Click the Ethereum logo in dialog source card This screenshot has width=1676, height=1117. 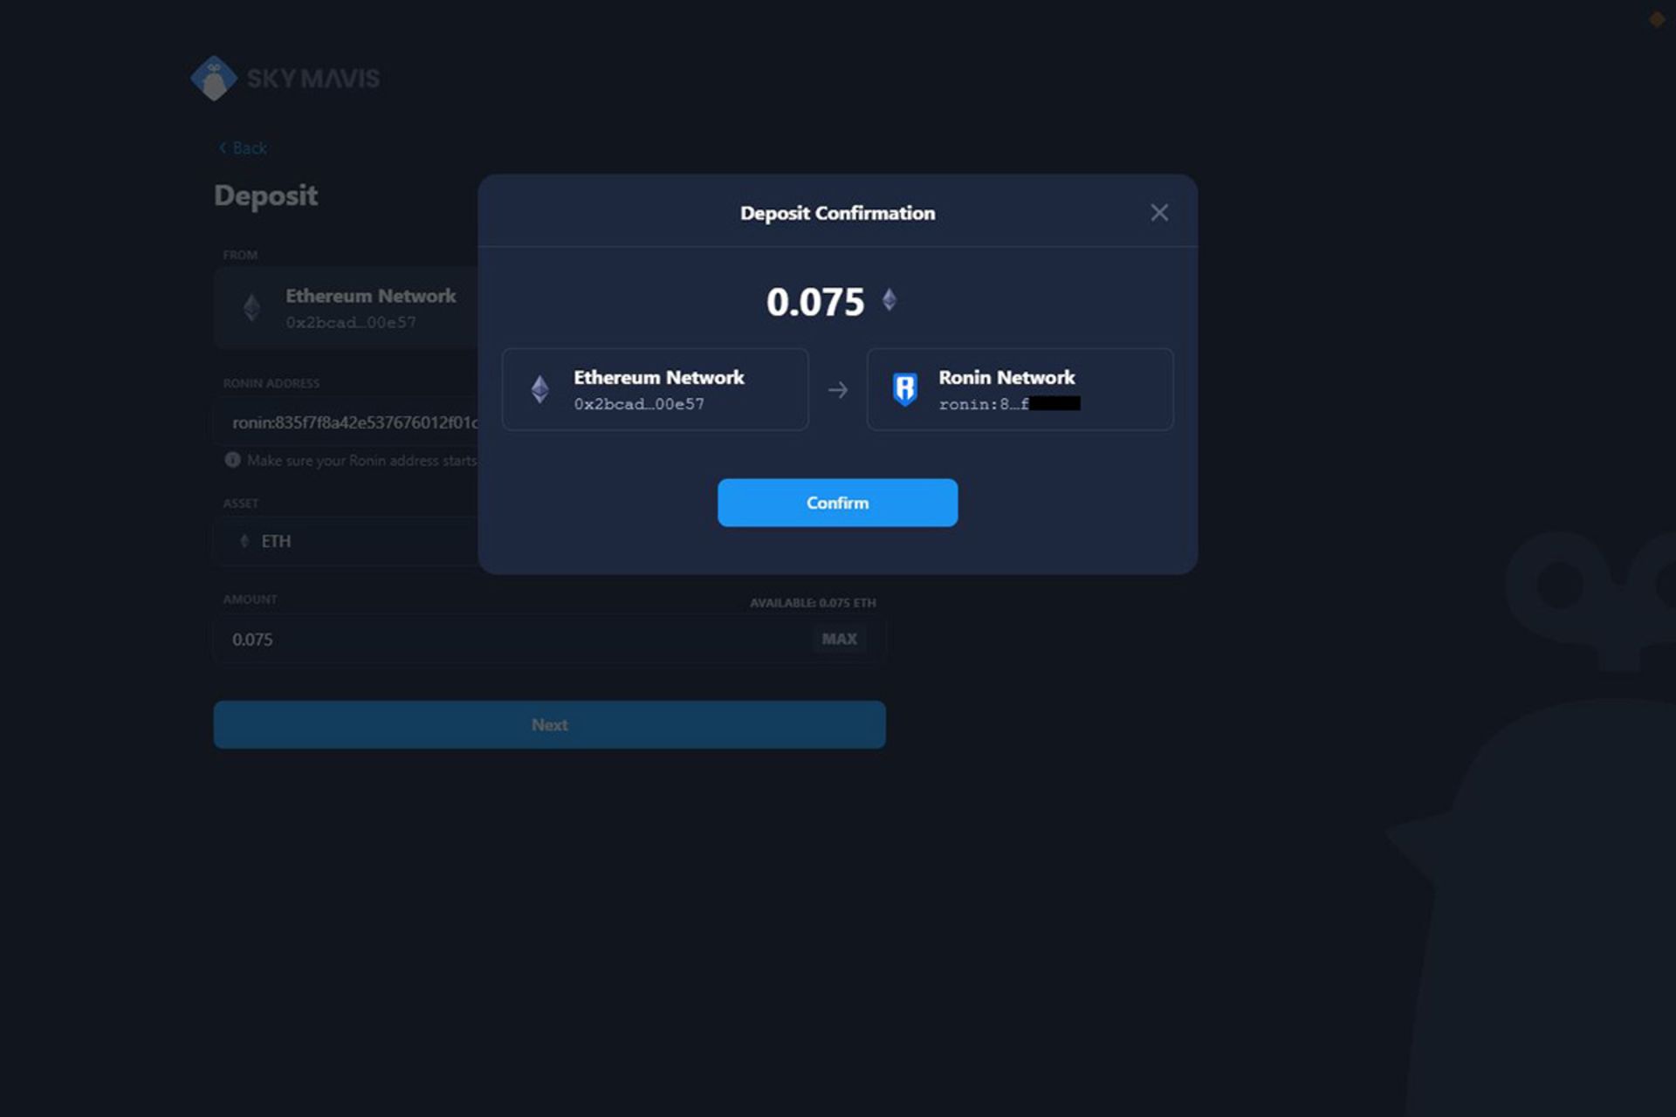(x=540, y=389)
